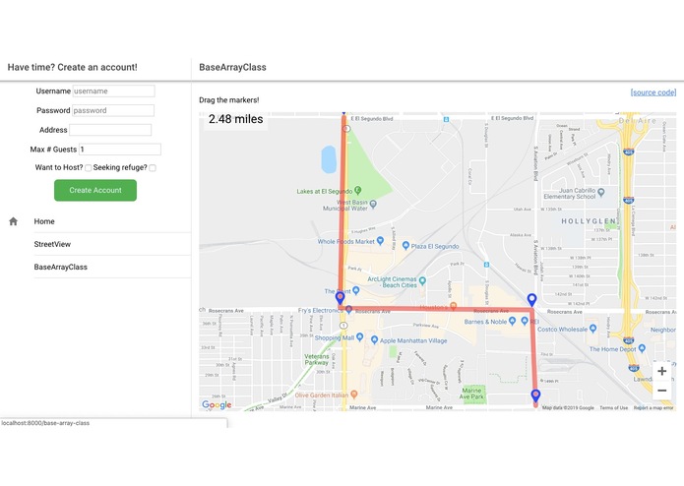
Task: Focus the Password input field
Action: [113, 110]
